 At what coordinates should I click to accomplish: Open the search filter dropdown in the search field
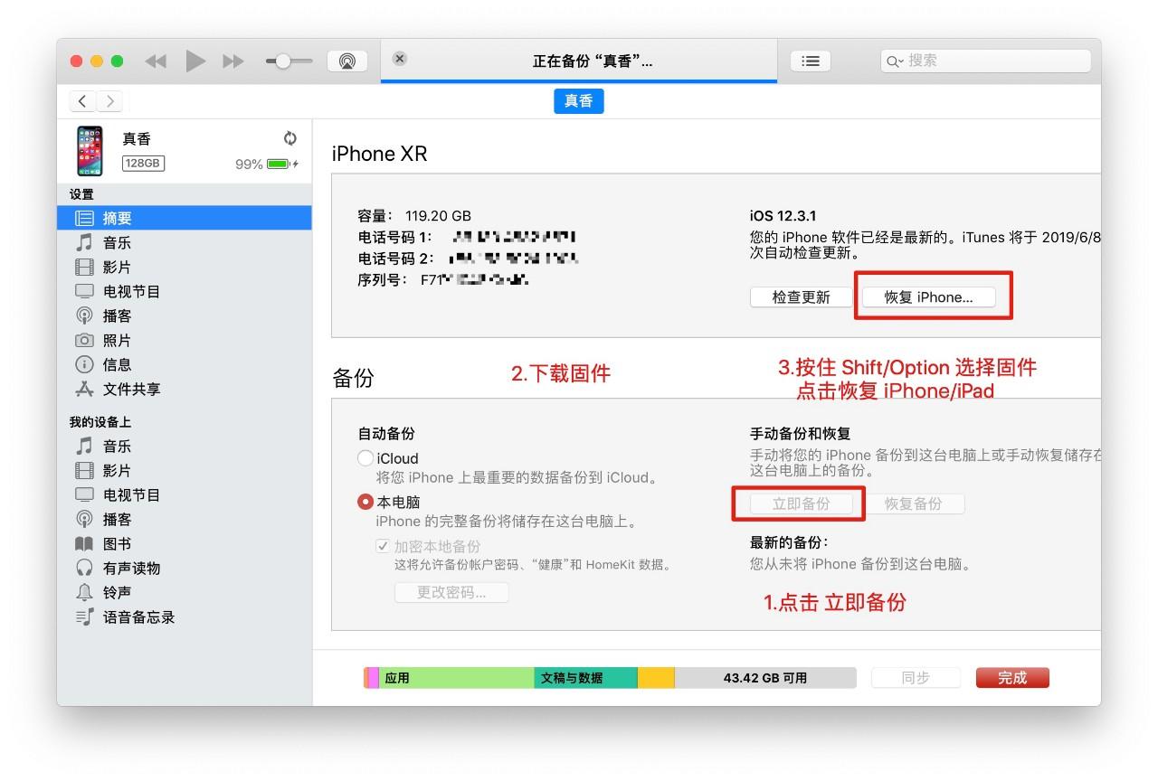pyautogui.click(x=897, y=61)
